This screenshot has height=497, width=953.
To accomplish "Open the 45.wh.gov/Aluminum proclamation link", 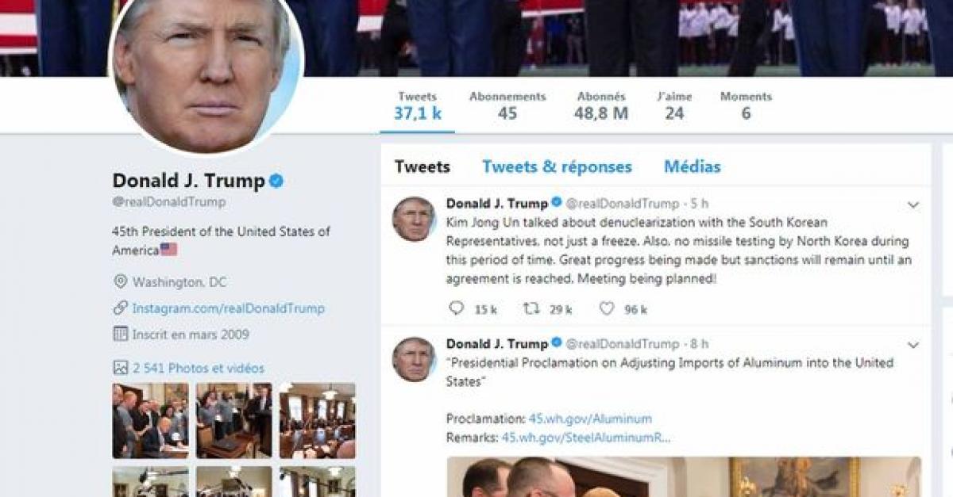I will [590, 419].
